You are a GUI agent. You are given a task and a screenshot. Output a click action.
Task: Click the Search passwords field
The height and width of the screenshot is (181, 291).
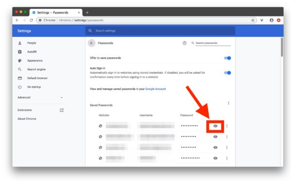213,43
